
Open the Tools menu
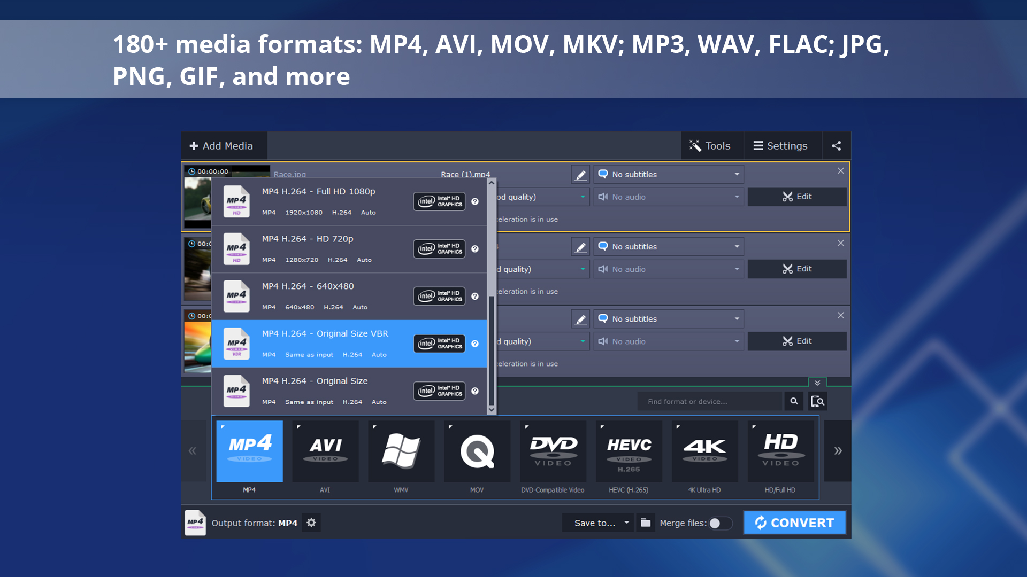coord(711,145)
